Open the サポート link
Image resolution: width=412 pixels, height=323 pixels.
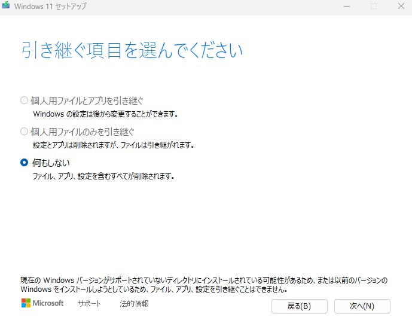(89, 303)
